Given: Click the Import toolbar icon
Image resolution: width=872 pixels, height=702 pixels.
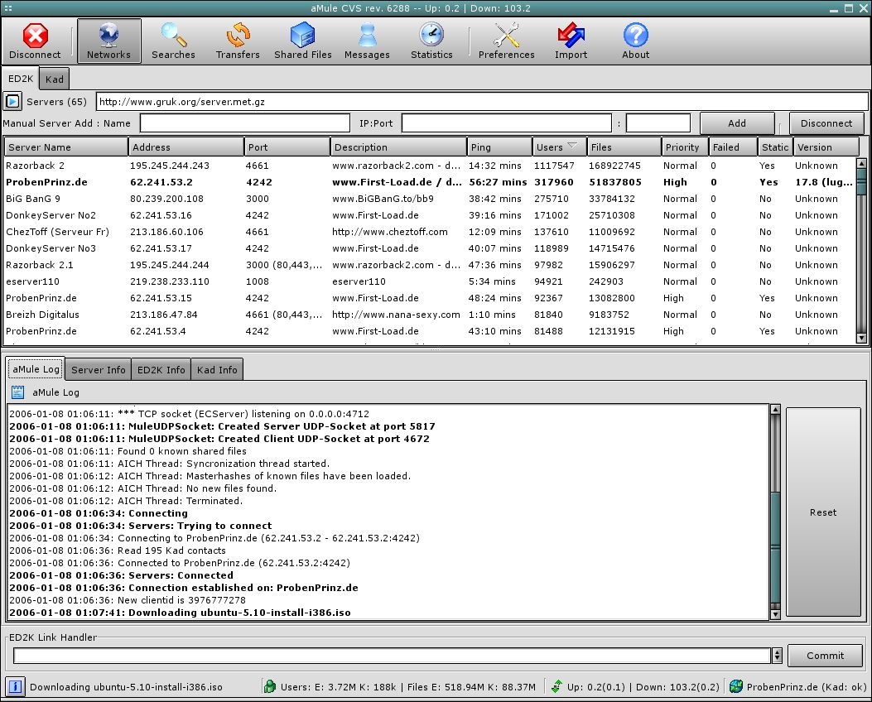Looking at the screenshot, I should pos(571,41).
